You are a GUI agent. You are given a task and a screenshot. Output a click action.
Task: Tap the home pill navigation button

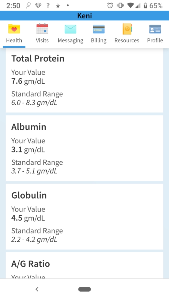tap(84, 289)
